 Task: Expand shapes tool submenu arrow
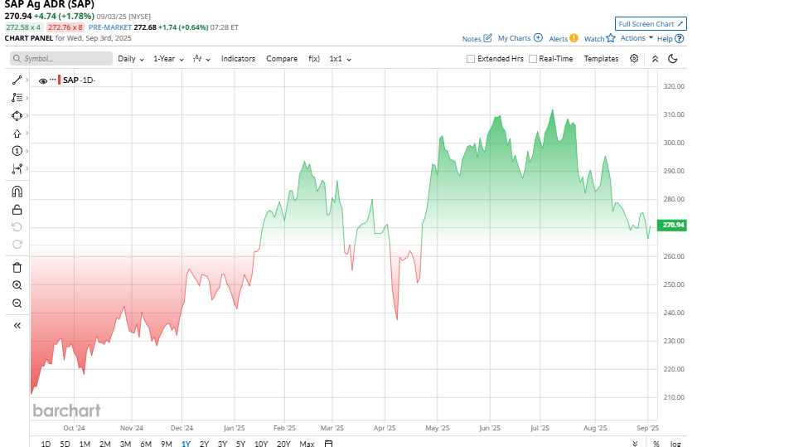point(27,116)
